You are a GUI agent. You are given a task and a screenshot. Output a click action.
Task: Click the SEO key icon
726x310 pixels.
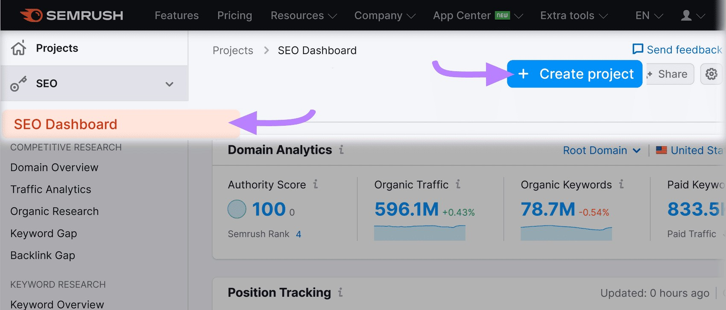(x=18, y=84)
